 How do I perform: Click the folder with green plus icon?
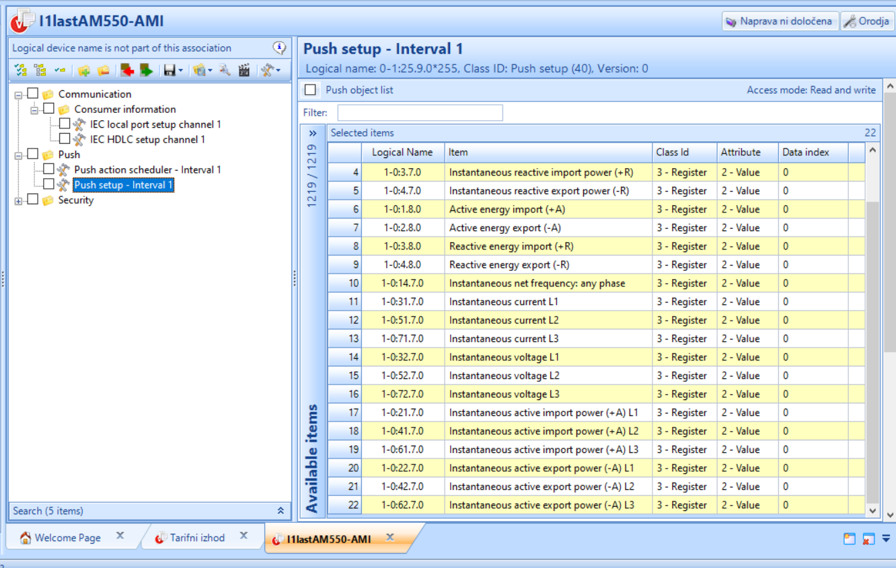click(x=84, y=70)
